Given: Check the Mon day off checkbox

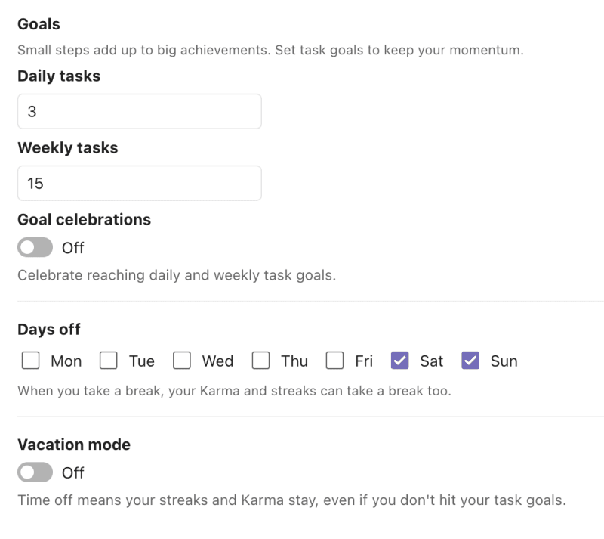Looking at the screenshot, I should 29,361.
